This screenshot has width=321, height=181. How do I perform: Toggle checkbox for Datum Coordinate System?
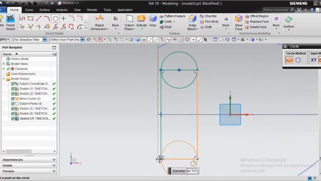pos(13,84)
